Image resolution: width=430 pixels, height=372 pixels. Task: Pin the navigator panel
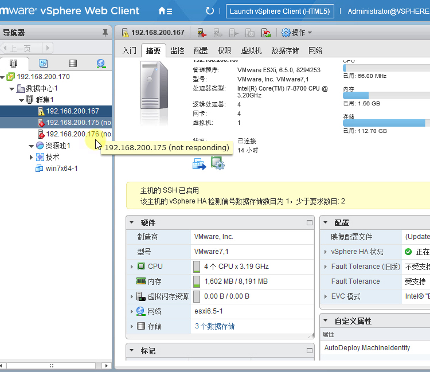point(105,33)
